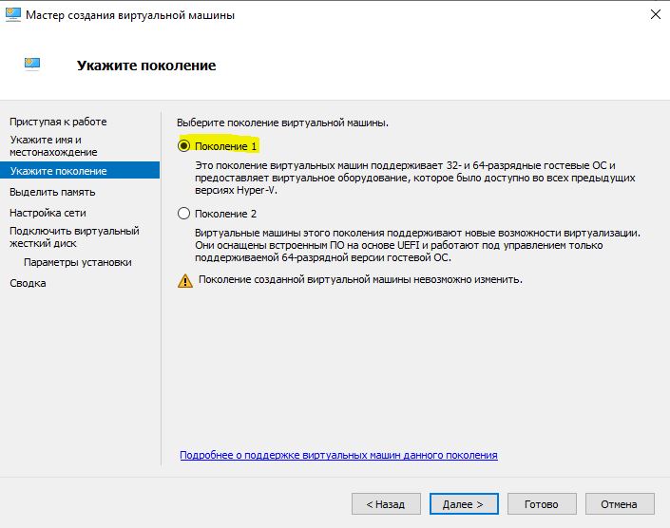The image size is (670, 528).
Task: Go to the Сводка step
Action: 28,283
